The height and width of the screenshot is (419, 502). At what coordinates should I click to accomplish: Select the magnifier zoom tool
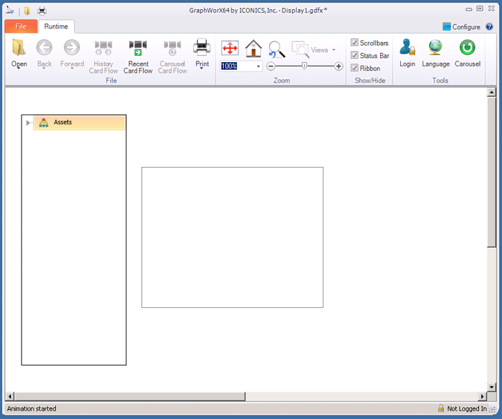tap(277, 49)
